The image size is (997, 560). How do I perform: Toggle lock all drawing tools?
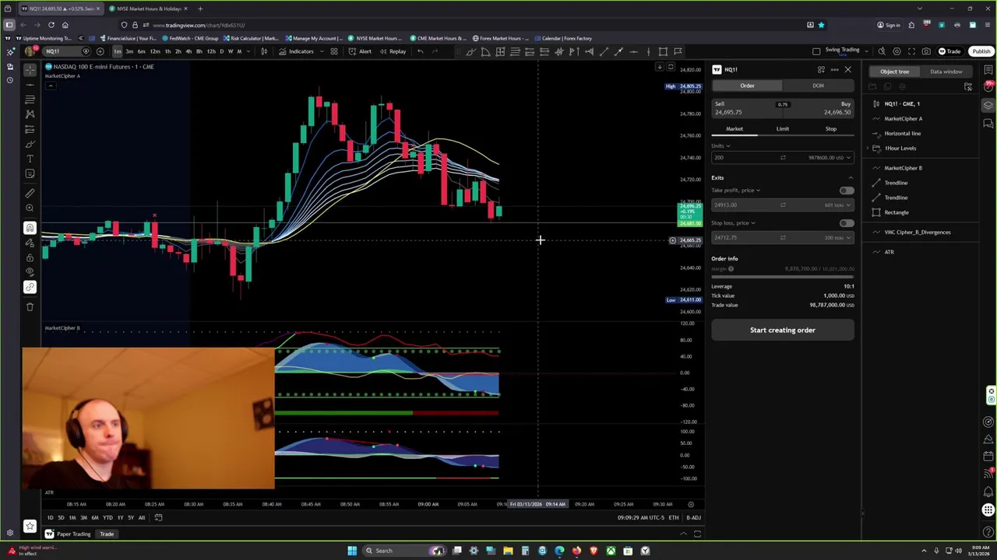(x=30, y=257)
